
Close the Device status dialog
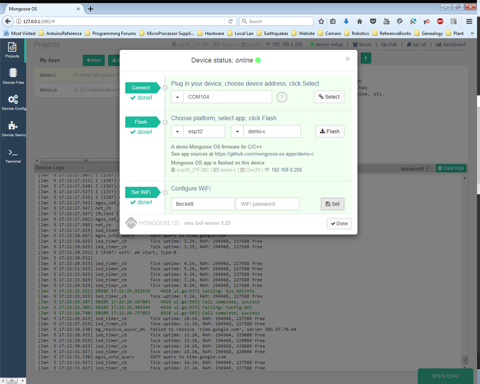(x=347, y=59)
